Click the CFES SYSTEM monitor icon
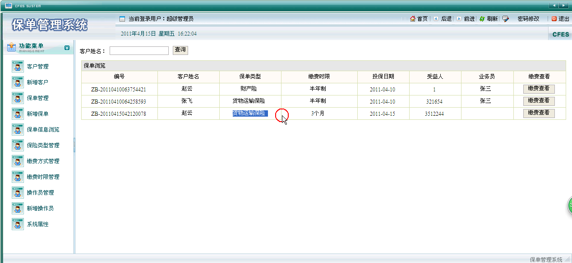 click(x=9, y=5)
